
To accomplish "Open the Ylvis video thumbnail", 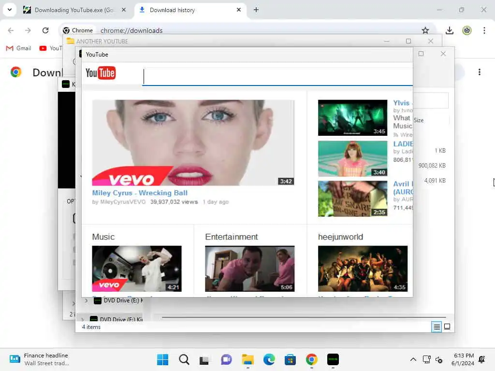I will point(352,118).
